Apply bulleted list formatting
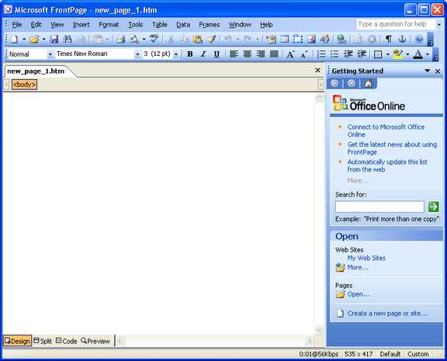 click(334, 54)
